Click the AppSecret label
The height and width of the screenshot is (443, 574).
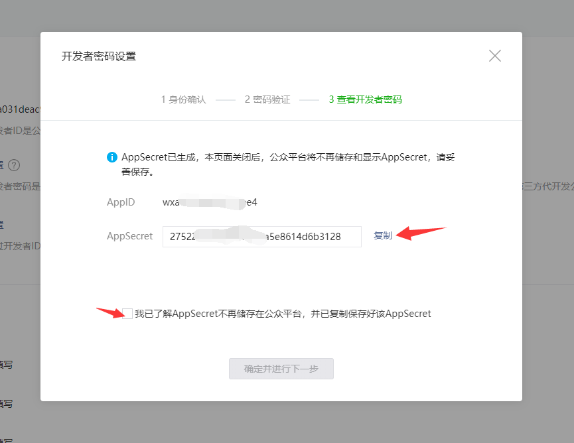(129, 236)
